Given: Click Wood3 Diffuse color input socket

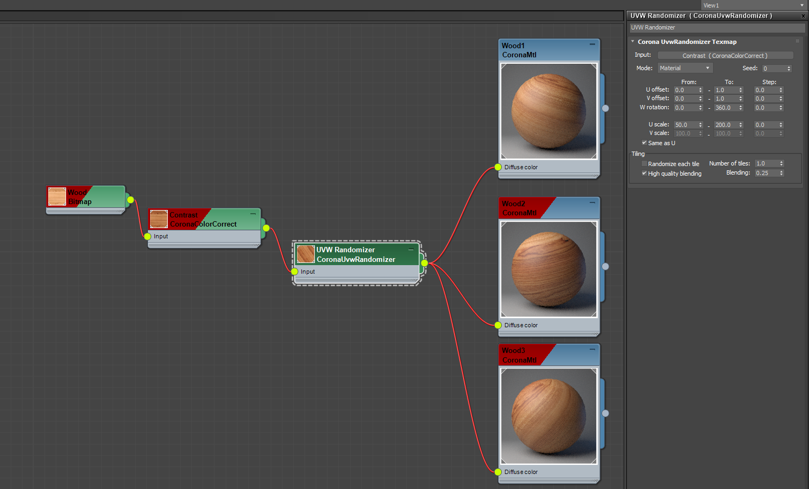Looking at the screenshot, I should pyautogui.click(x=498, y=472).
